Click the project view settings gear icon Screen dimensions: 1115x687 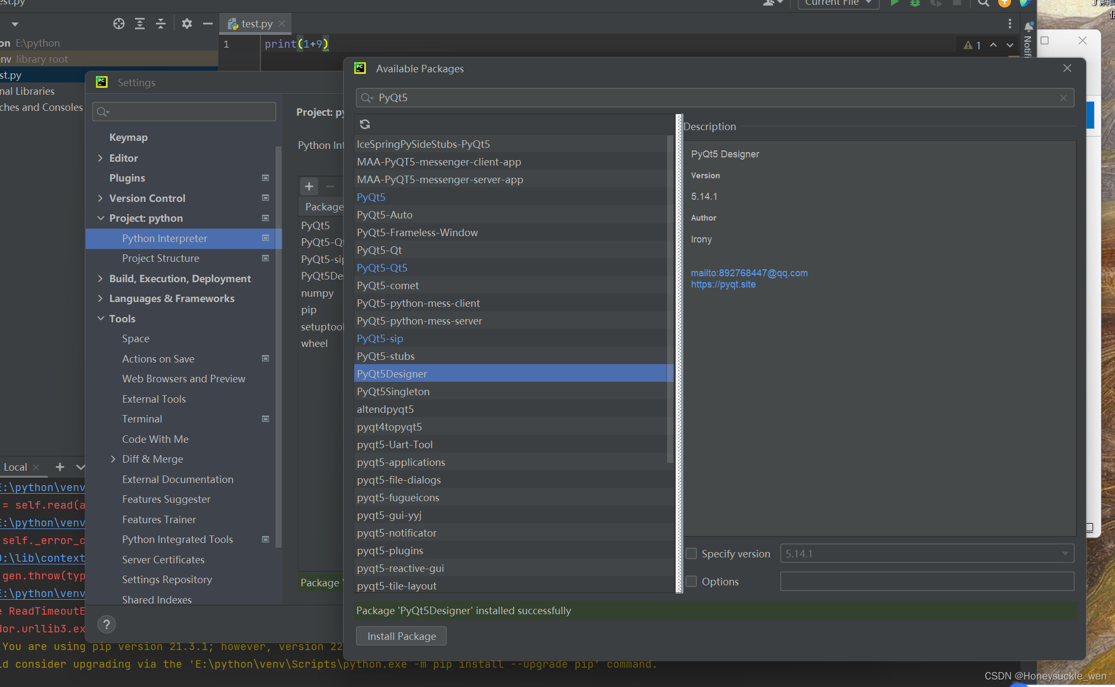[186, 24]
